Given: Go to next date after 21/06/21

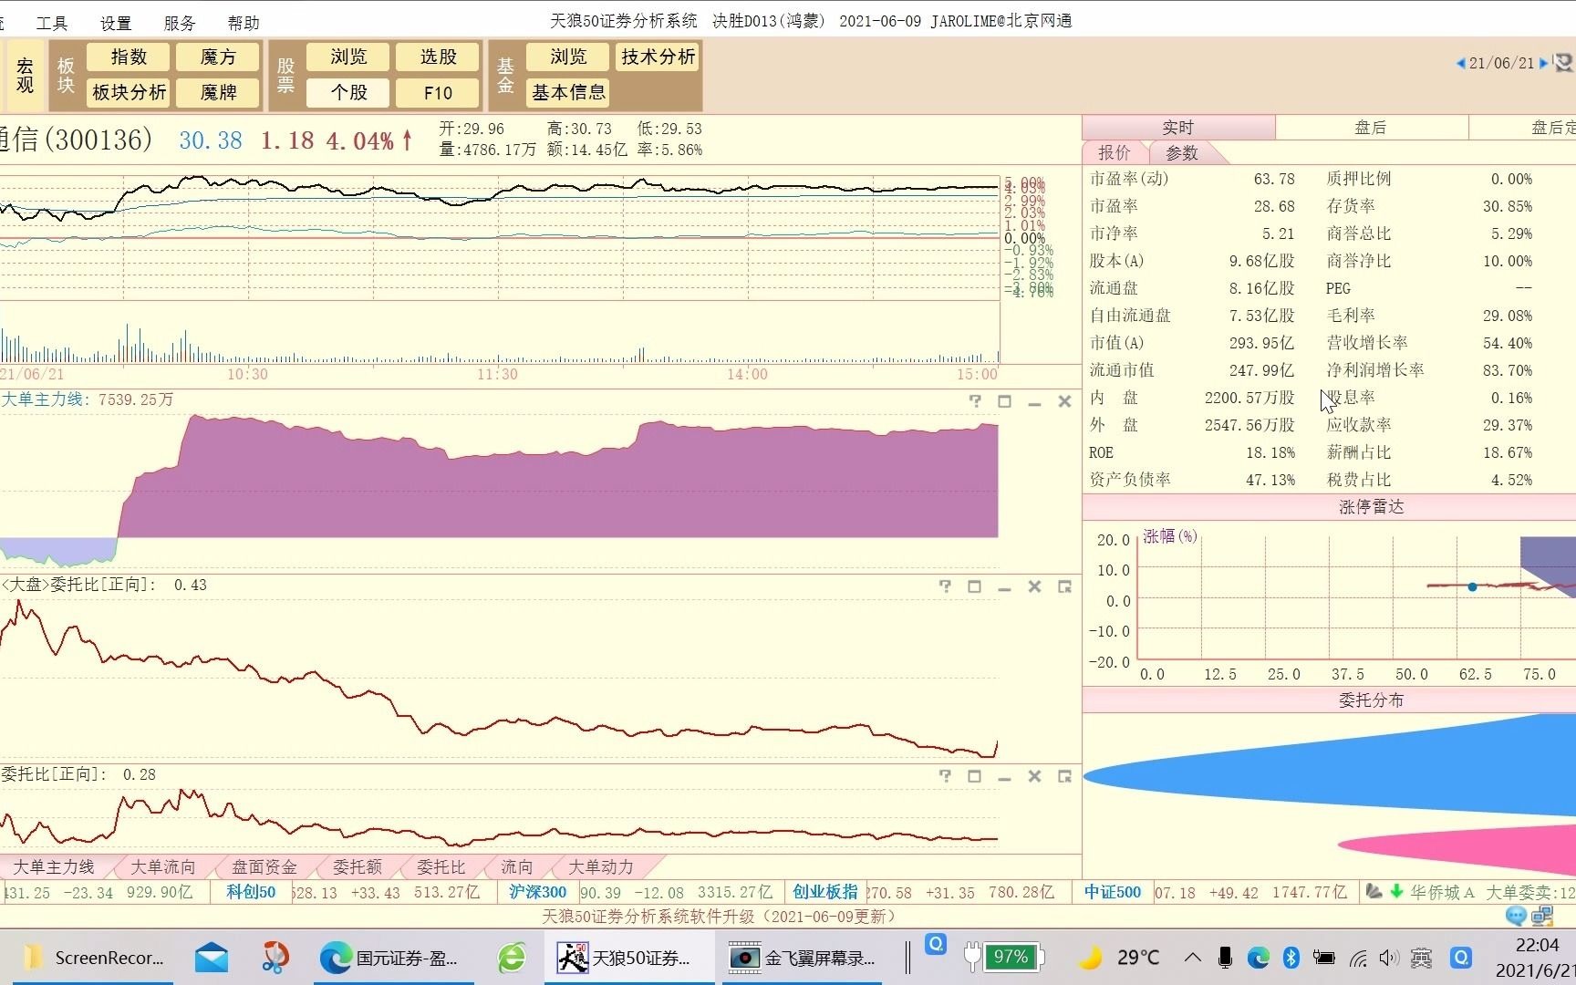Looking at the screenshot, I should click(x=1543, y=63).
